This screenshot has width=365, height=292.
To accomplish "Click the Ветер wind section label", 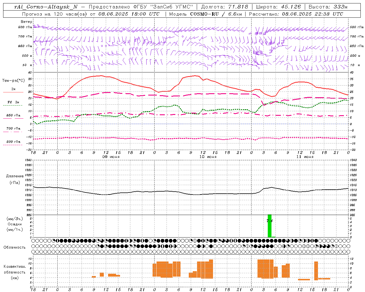I will pyautogui.click(x=27, y=22).
